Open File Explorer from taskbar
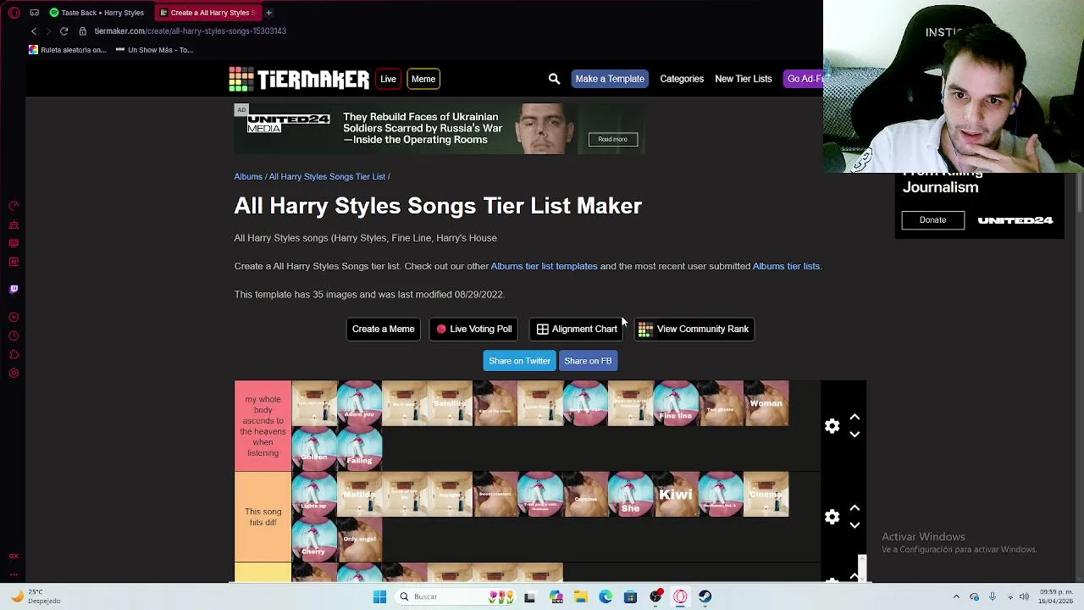This screenshot has width=1084, height=610. (x=581, y=597)
